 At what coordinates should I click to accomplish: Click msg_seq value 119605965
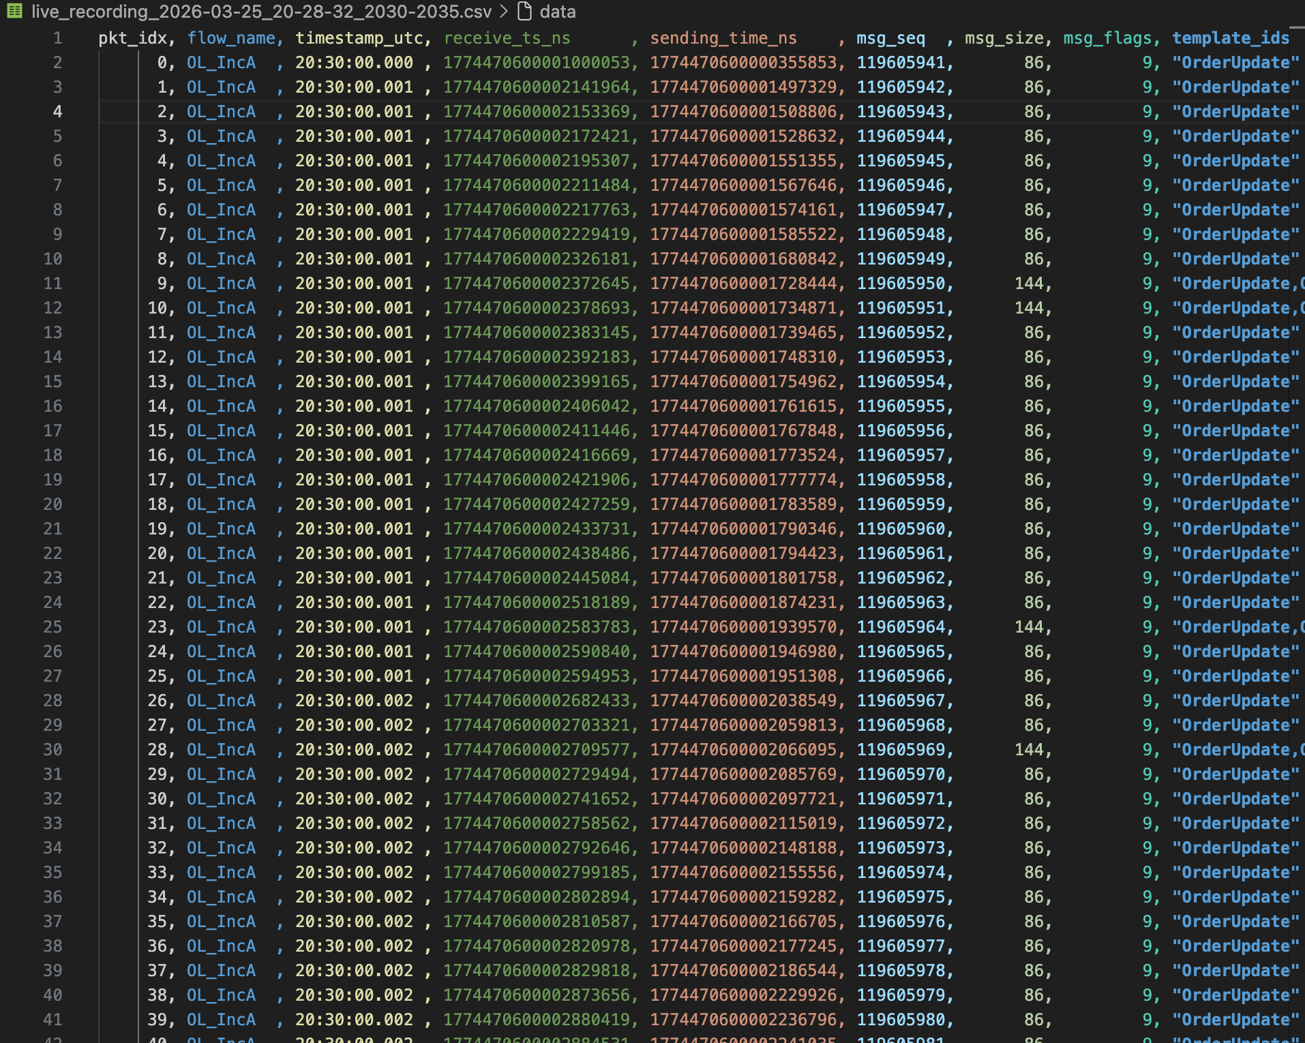point(901,652)
